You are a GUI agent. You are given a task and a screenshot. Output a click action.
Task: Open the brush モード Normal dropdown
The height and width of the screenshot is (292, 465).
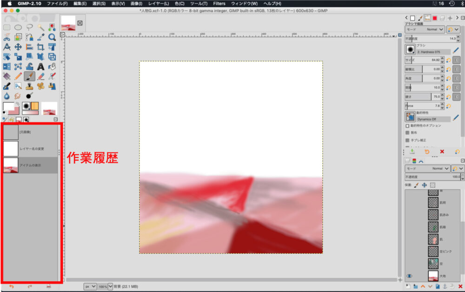435,29
